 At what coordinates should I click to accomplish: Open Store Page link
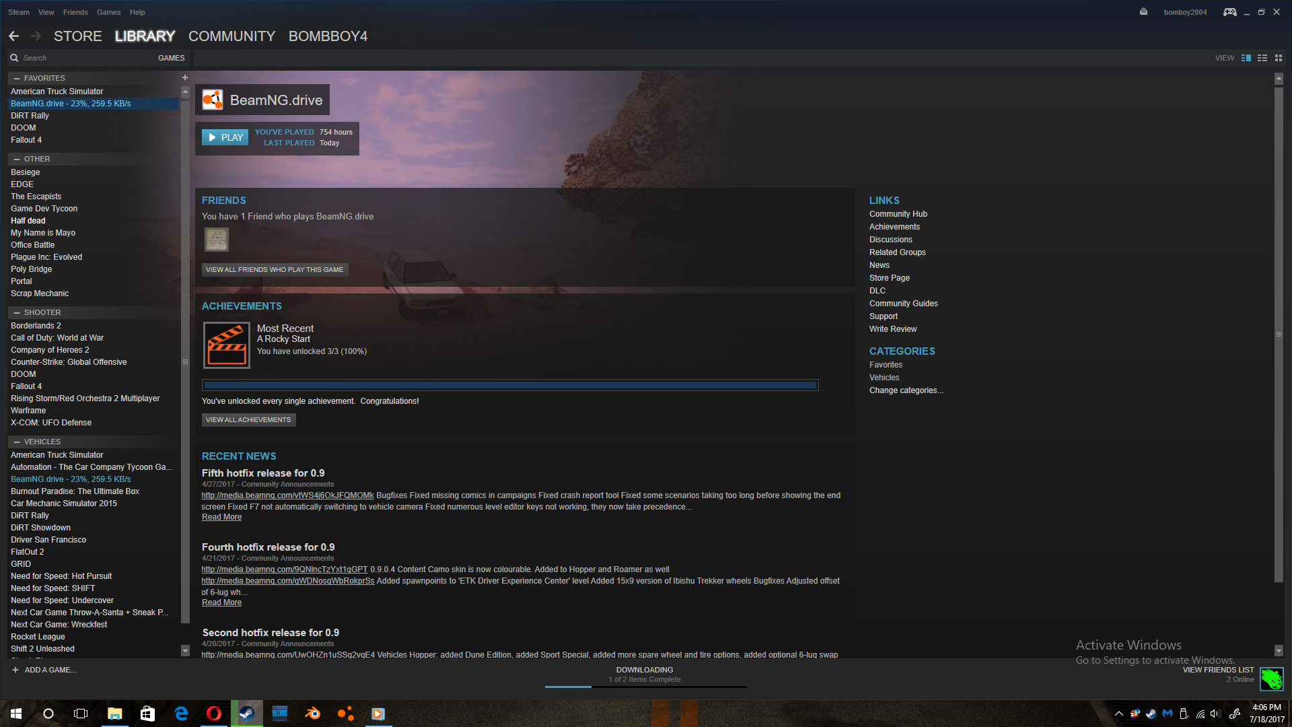tap(890, 278)
